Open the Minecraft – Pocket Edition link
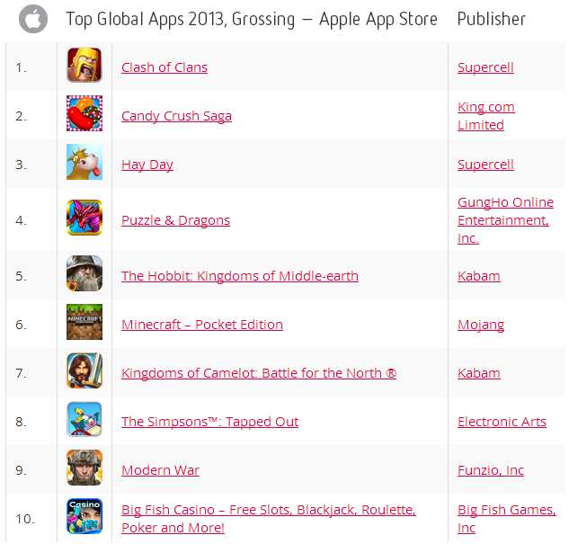 (x=202, y=325)
